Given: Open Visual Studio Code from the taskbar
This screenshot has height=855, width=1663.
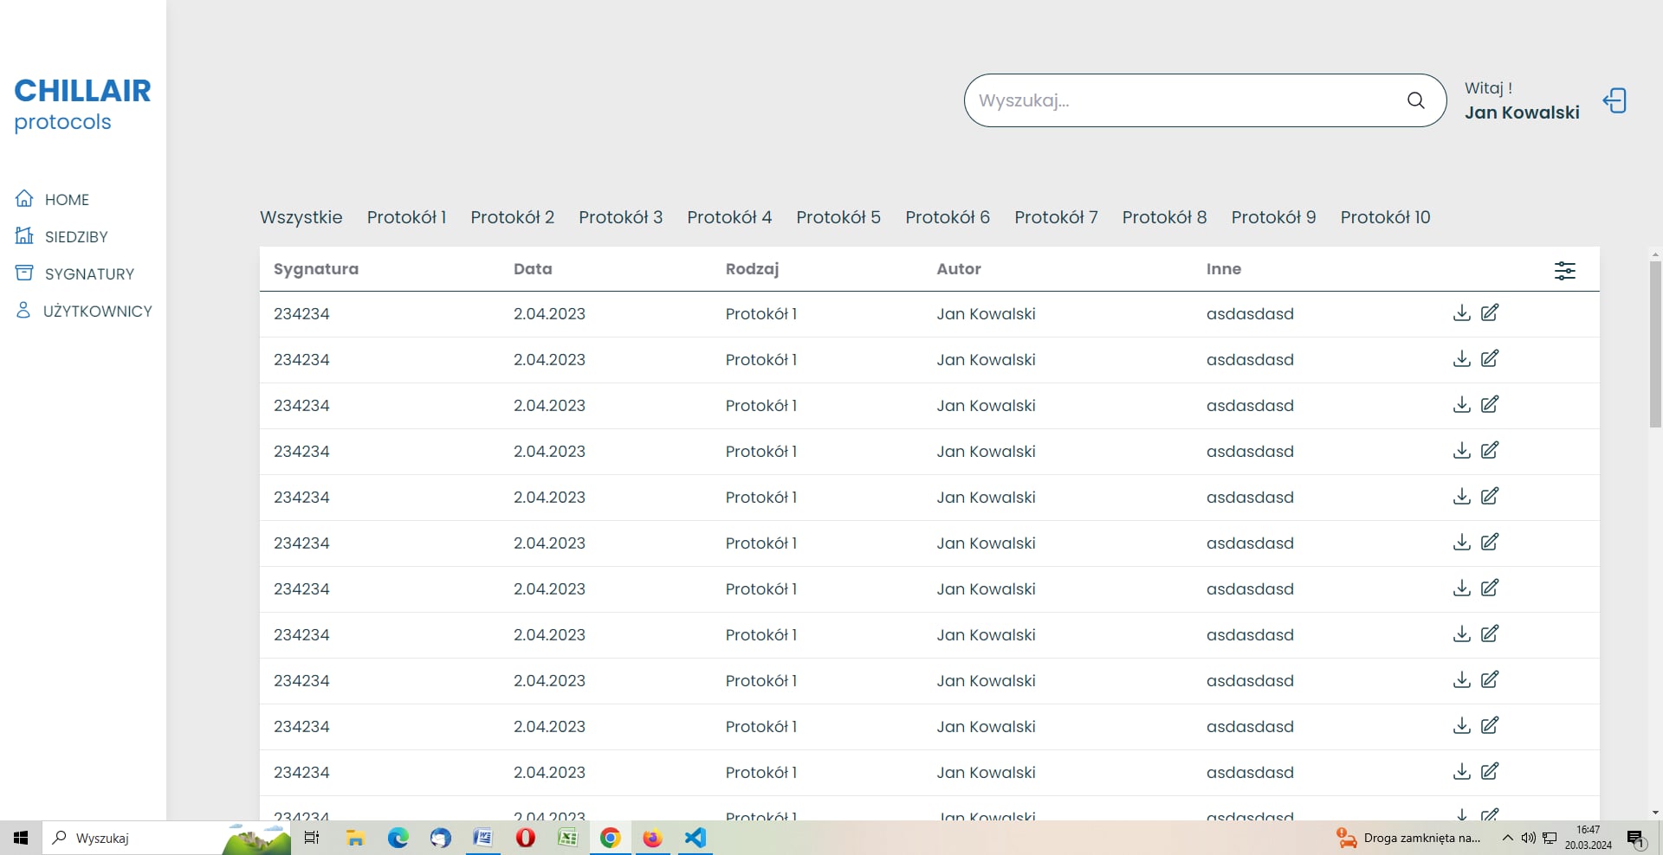Looking at the screenshot, I should pyautogui.click(x=695, y=838).
